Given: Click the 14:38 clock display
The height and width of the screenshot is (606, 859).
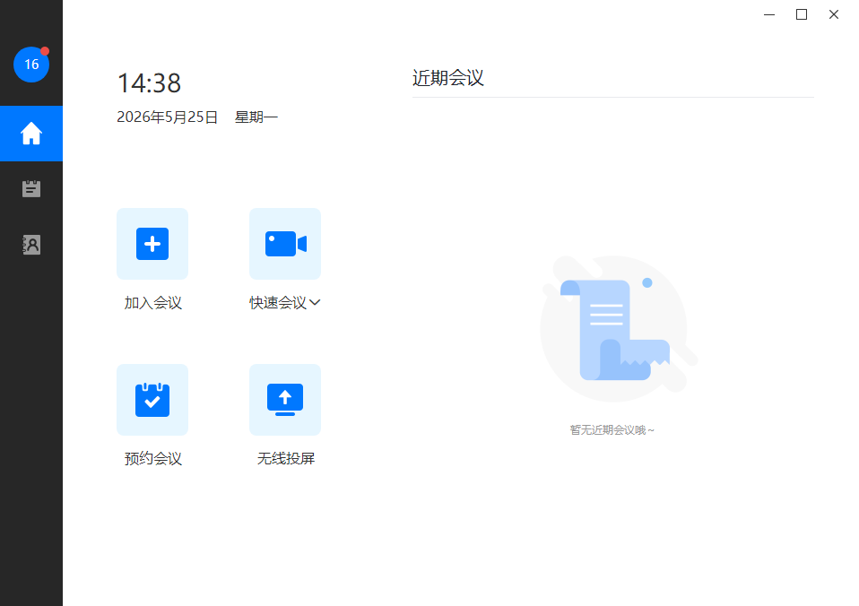Looking at the screenshot, I should tap(149, 83).
